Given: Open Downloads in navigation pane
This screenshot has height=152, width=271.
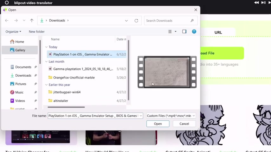Looking at the screenshot, I should (x=23, y=76).
